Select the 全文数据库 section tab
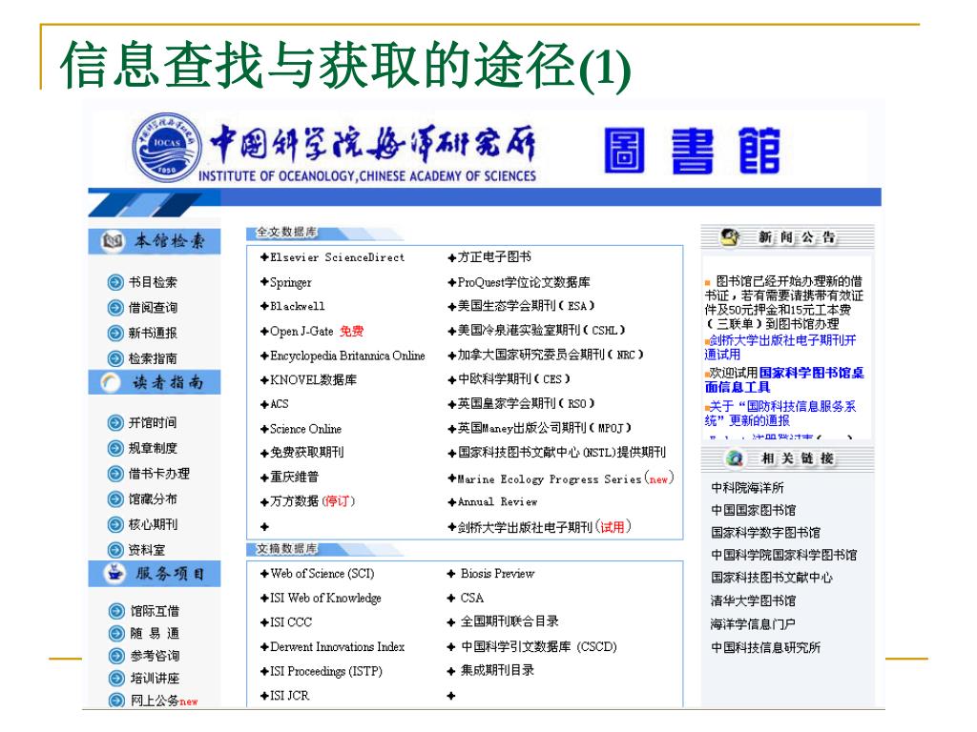Image resolution: width=977 pixels, height=732 pixels. point(286,233)
